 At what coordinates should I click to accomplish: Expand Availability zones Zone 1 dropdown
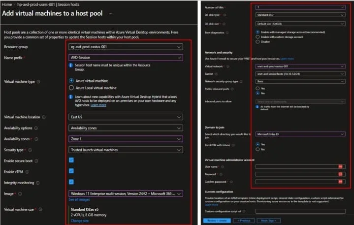[x=126, y=139]
